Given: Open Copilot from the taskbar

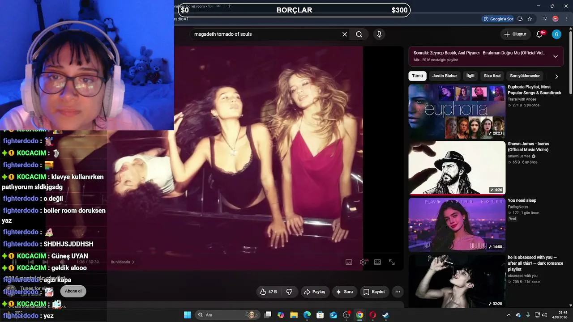Looking at the screenshot, I should pos(281,315).
